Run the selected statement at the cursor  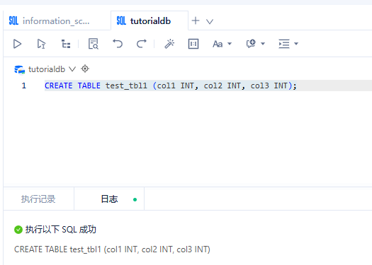tap(41, 44)
